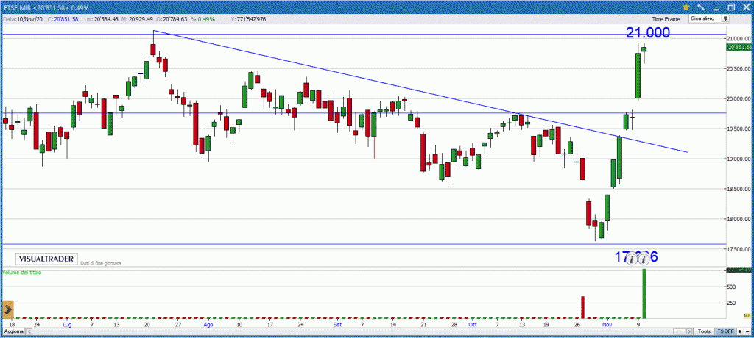Click the red volume bar near date 26
The height and width of the screenshot is (338, 754).
pyautogui.click(x=583, y=307)
